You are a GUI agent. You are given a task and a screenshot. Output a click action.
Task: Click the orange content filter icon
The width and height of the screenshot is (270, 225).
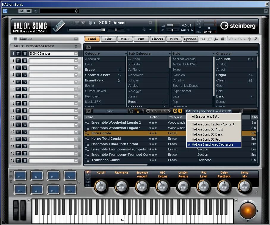[x=175, y=111]
